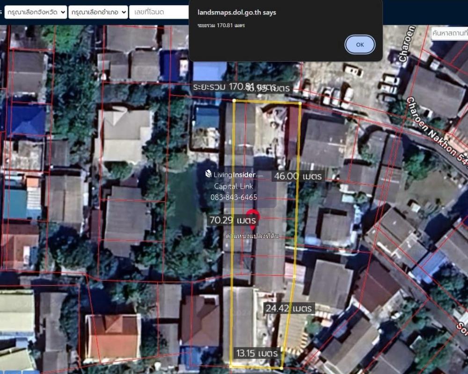
Task: Select the 24.42 meter measurement label
Action: [289, 308]
